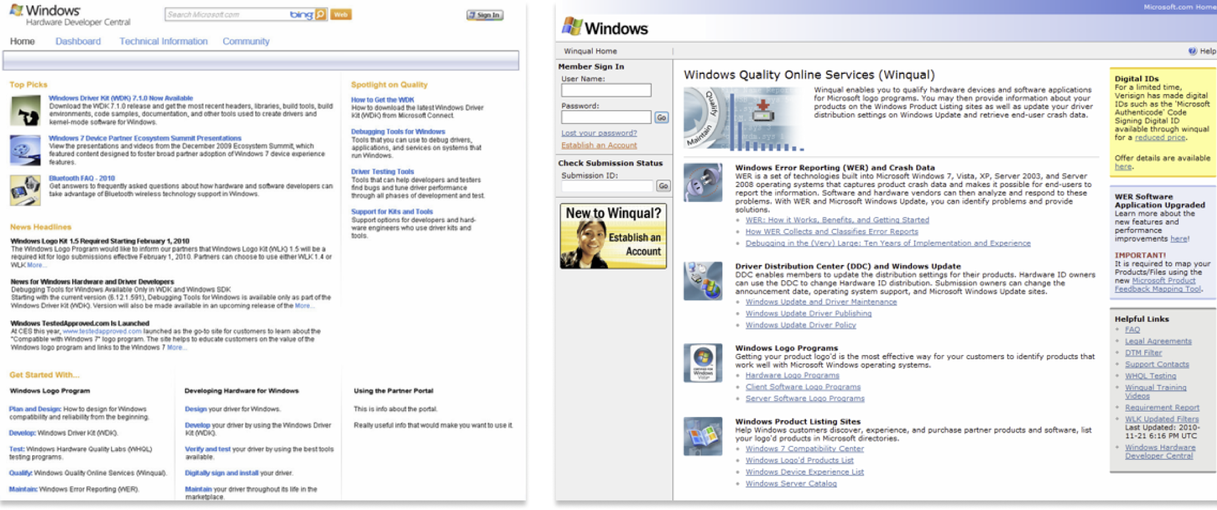Open Windows Update Driver Policy link

point(801,325)
